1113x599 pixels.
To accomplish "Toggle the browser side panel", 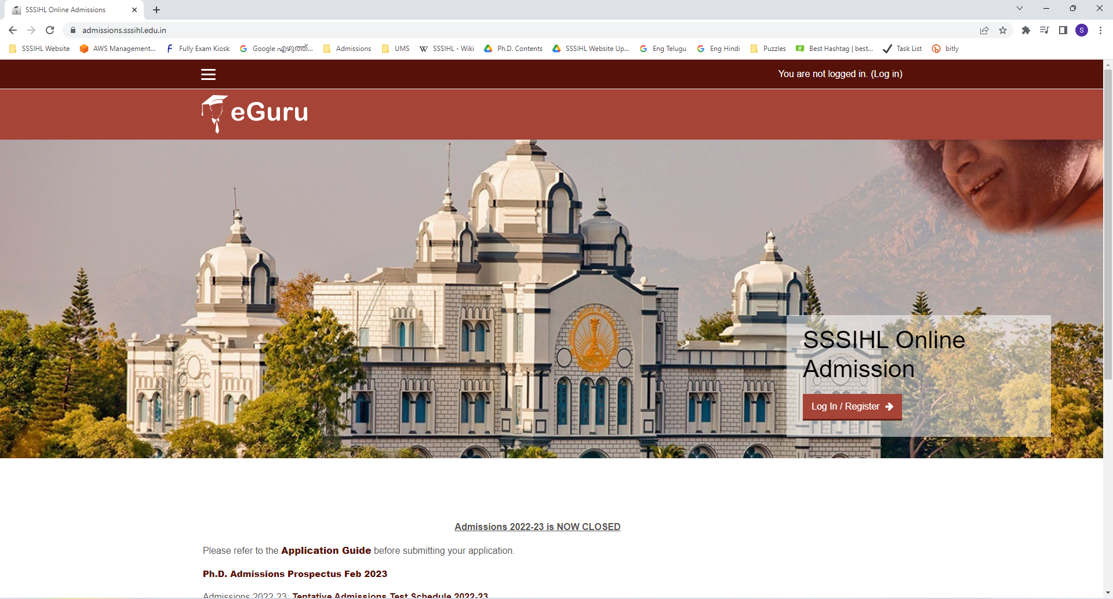I will tap(1063, 30).
